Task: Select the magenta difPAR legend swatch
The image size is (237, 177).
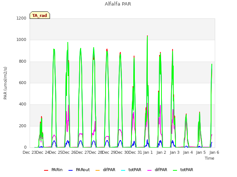Action: pyautogui.click(x=149, y=170)
